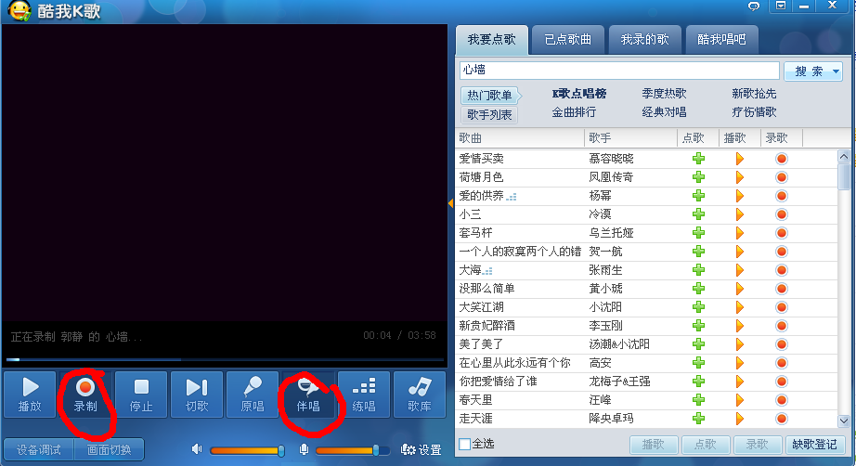Switch to 原唱 original vocals
Viewport: 856px width, 466px height.
tap(253, 394)
